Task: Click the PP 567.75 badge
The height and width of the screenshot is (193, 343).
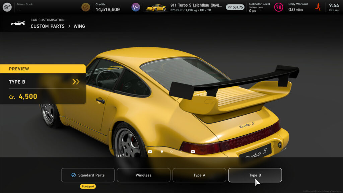Action: (x=235, y=7)
